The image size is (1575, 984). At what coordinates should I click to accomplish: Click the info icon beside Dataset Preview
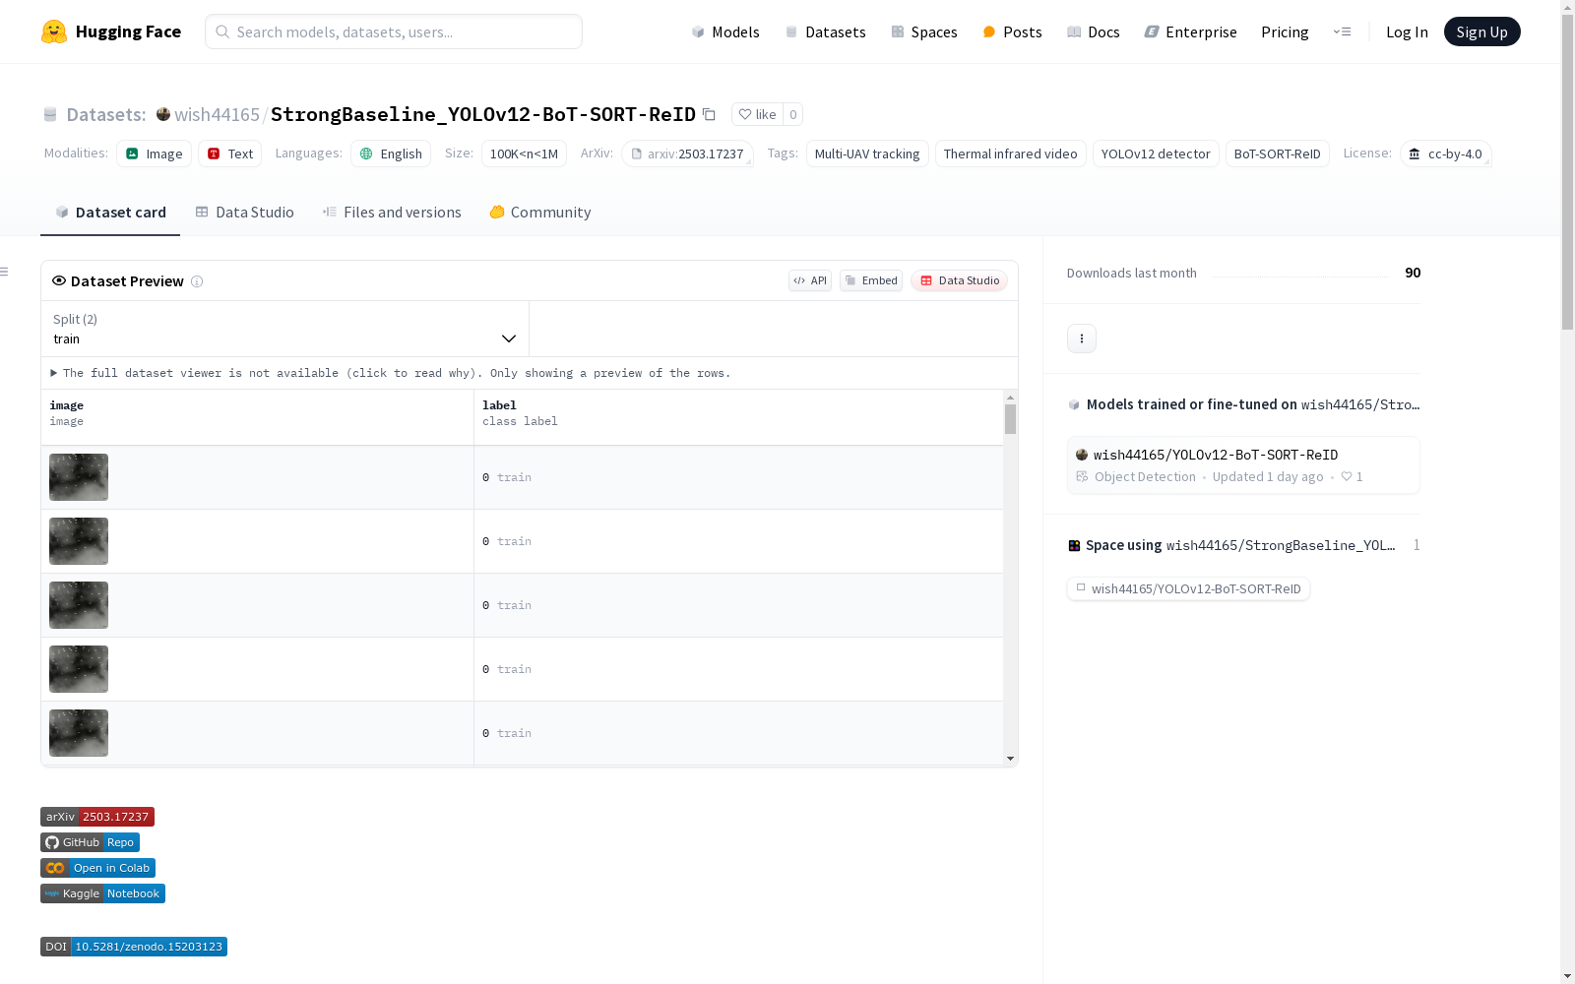pyautogui.click(x=197, y=281)
